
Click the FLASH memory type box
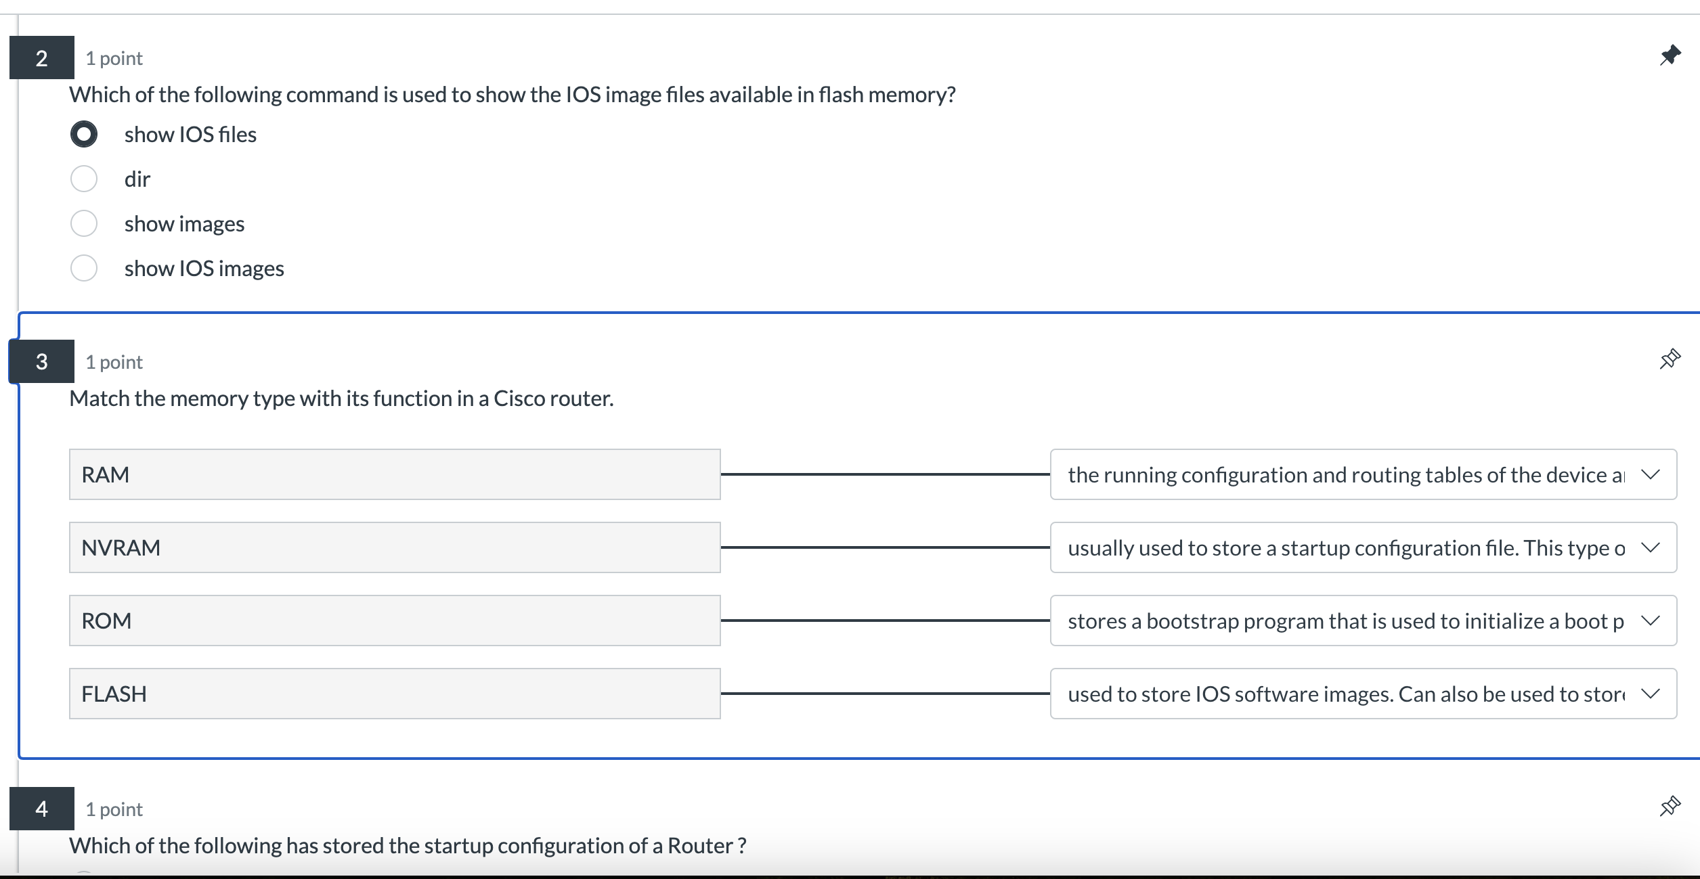pos(394,694)
